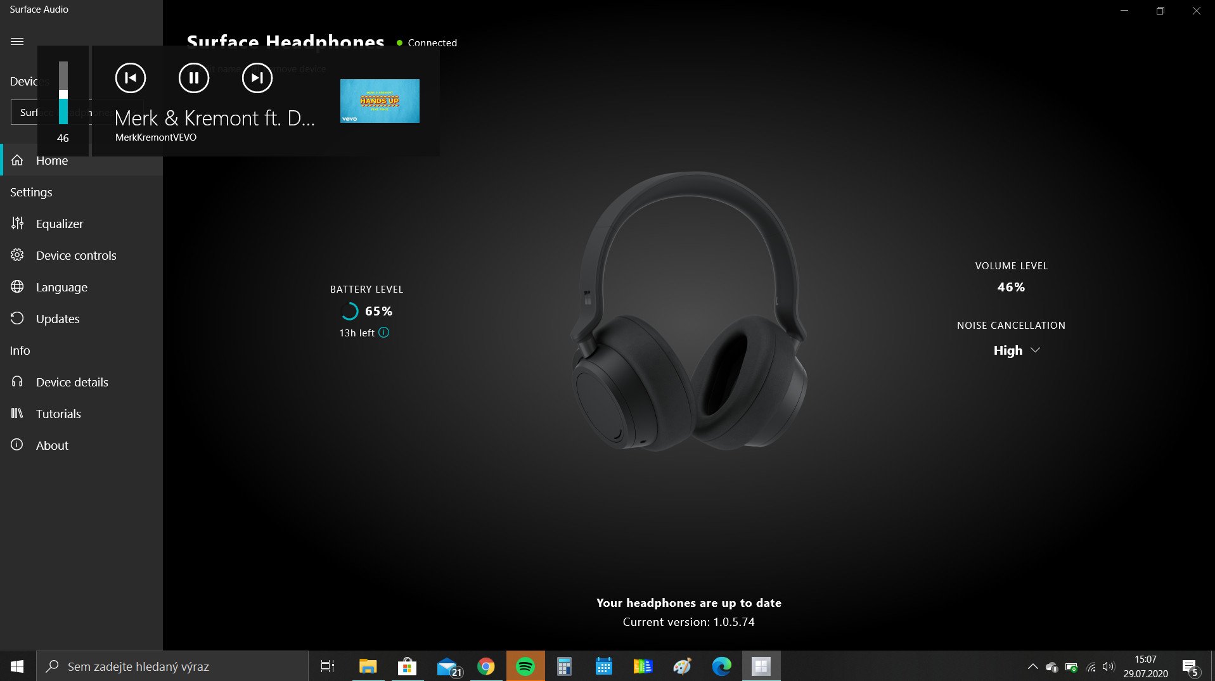This screenshot has width=1215, height=681.
Task: Click the Language globe icon
Action: pyautogui.click(x=17, y=286)
